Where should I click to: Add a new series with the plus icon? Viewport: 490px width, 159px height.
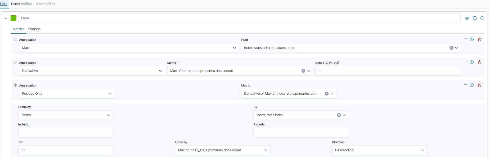(x=482, y=18)
